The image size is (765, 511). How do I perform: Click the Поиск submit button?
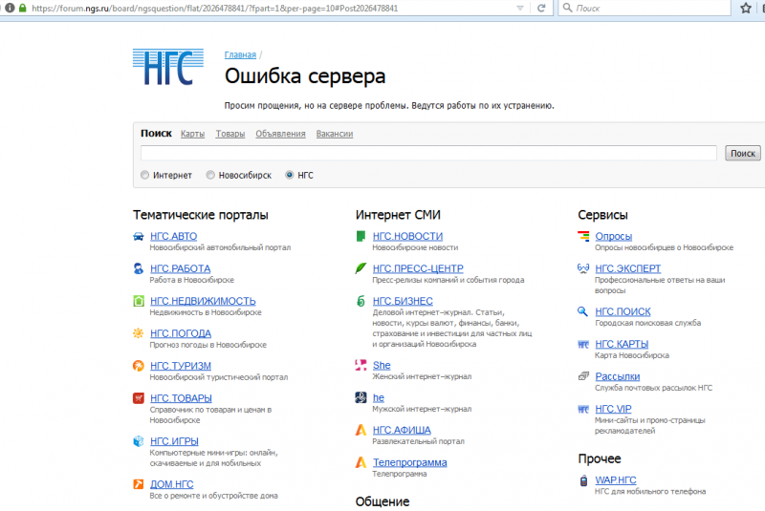tap(743, 153)
